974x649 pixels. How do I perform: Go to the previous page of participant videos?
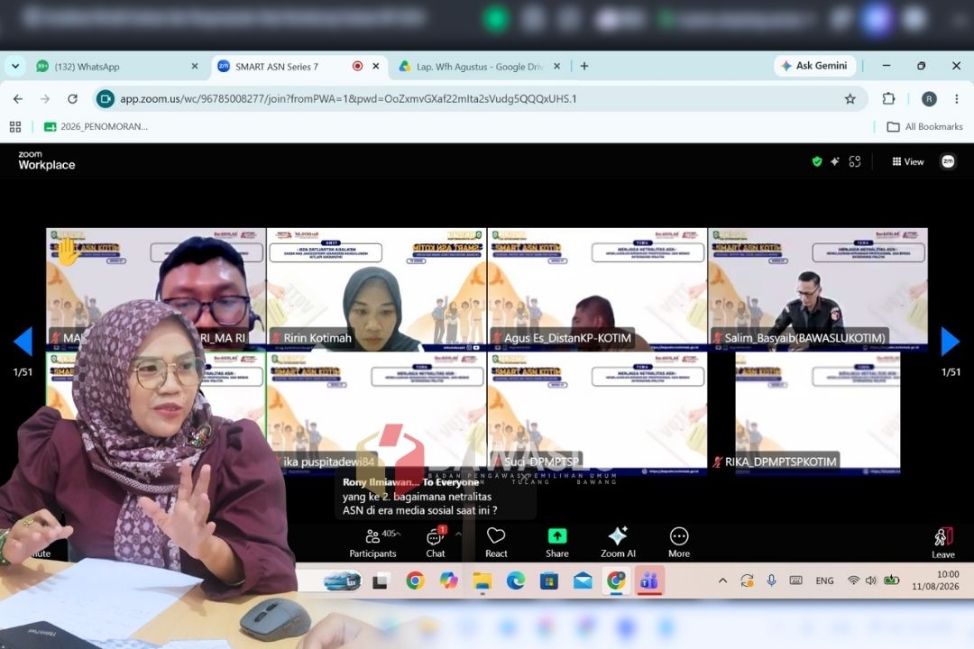pyautogui.click(x=23, y=341)
